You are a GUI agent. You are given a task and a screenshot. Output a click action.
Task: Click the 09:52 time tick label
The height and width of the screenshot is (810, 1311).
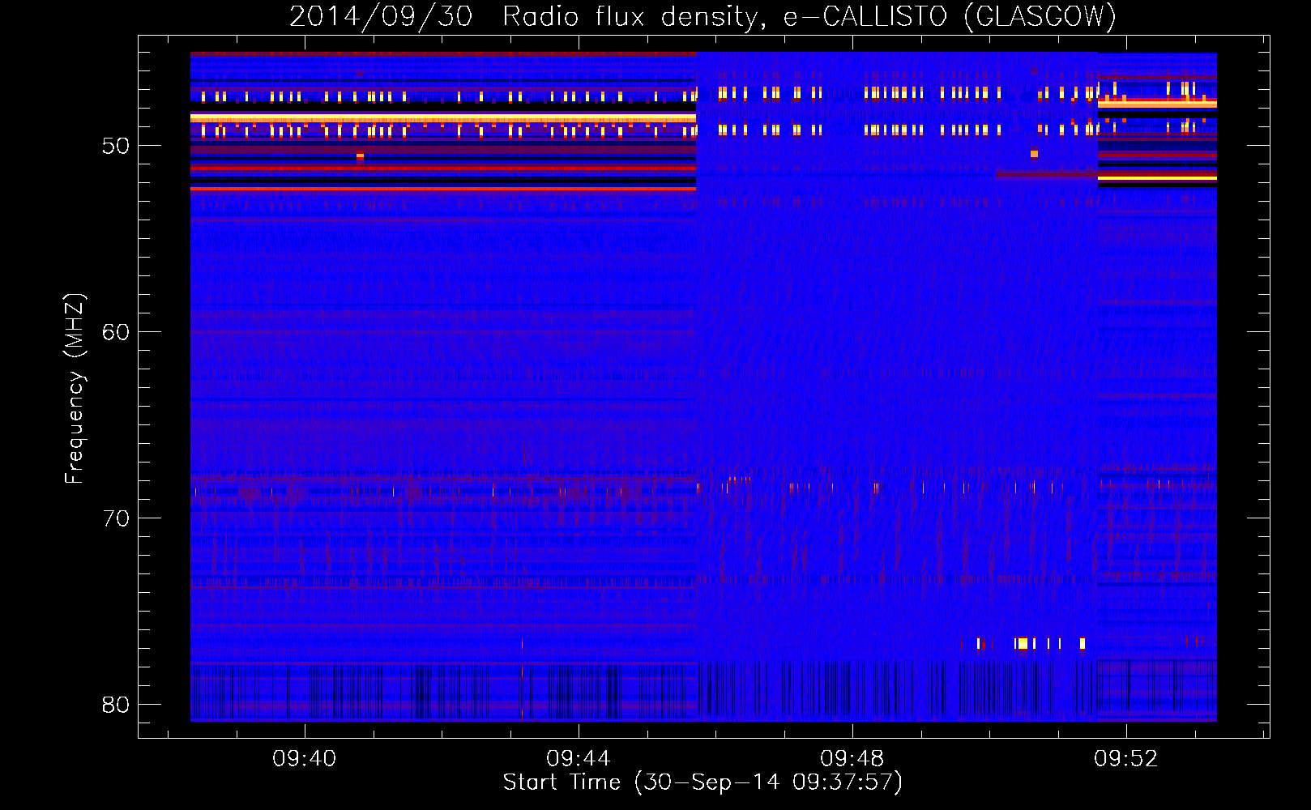pyautogui.click(x=1126, y=759)
